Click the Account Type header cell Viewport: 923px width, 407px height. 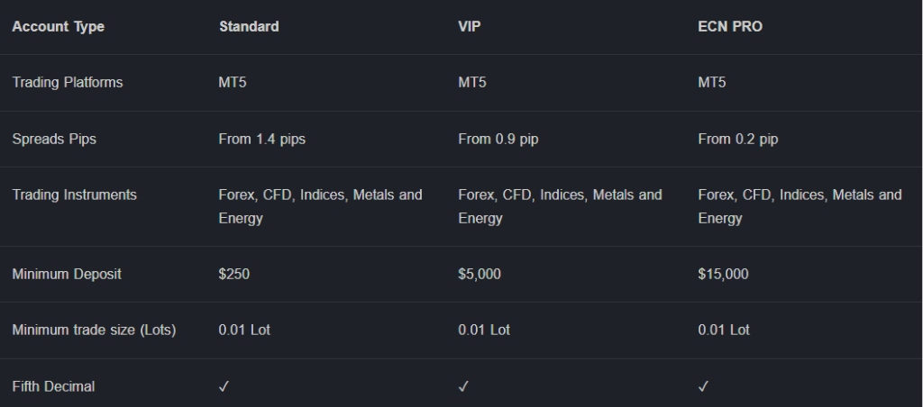tap(58, 26)
